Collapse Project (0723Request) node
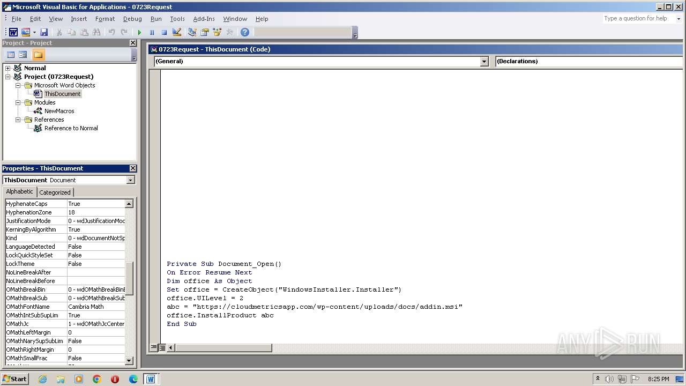The image size is (686, 386). coord(8,77)
